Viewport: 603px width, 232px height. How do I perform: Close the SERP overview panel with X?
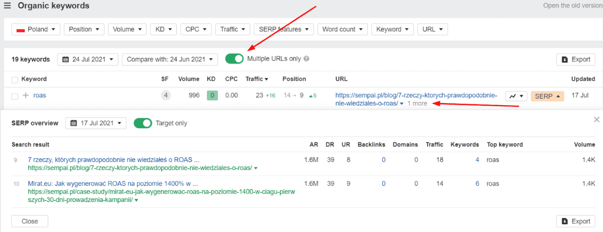tap(596, 120)
